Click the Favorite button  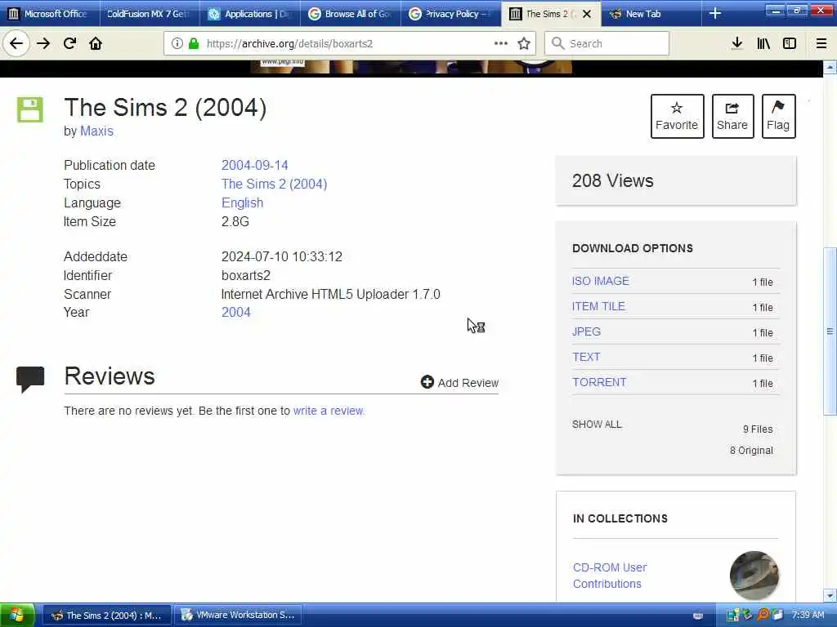point(677,116)
